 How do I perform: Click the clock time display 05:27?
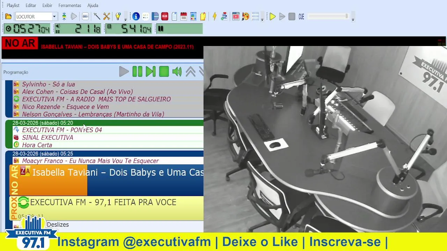pos(27,29)
